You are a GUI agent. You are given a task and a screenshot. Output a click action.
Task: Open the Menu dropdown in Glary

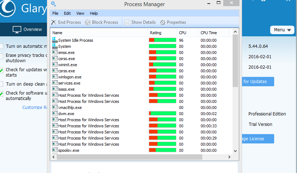[282, 30]
